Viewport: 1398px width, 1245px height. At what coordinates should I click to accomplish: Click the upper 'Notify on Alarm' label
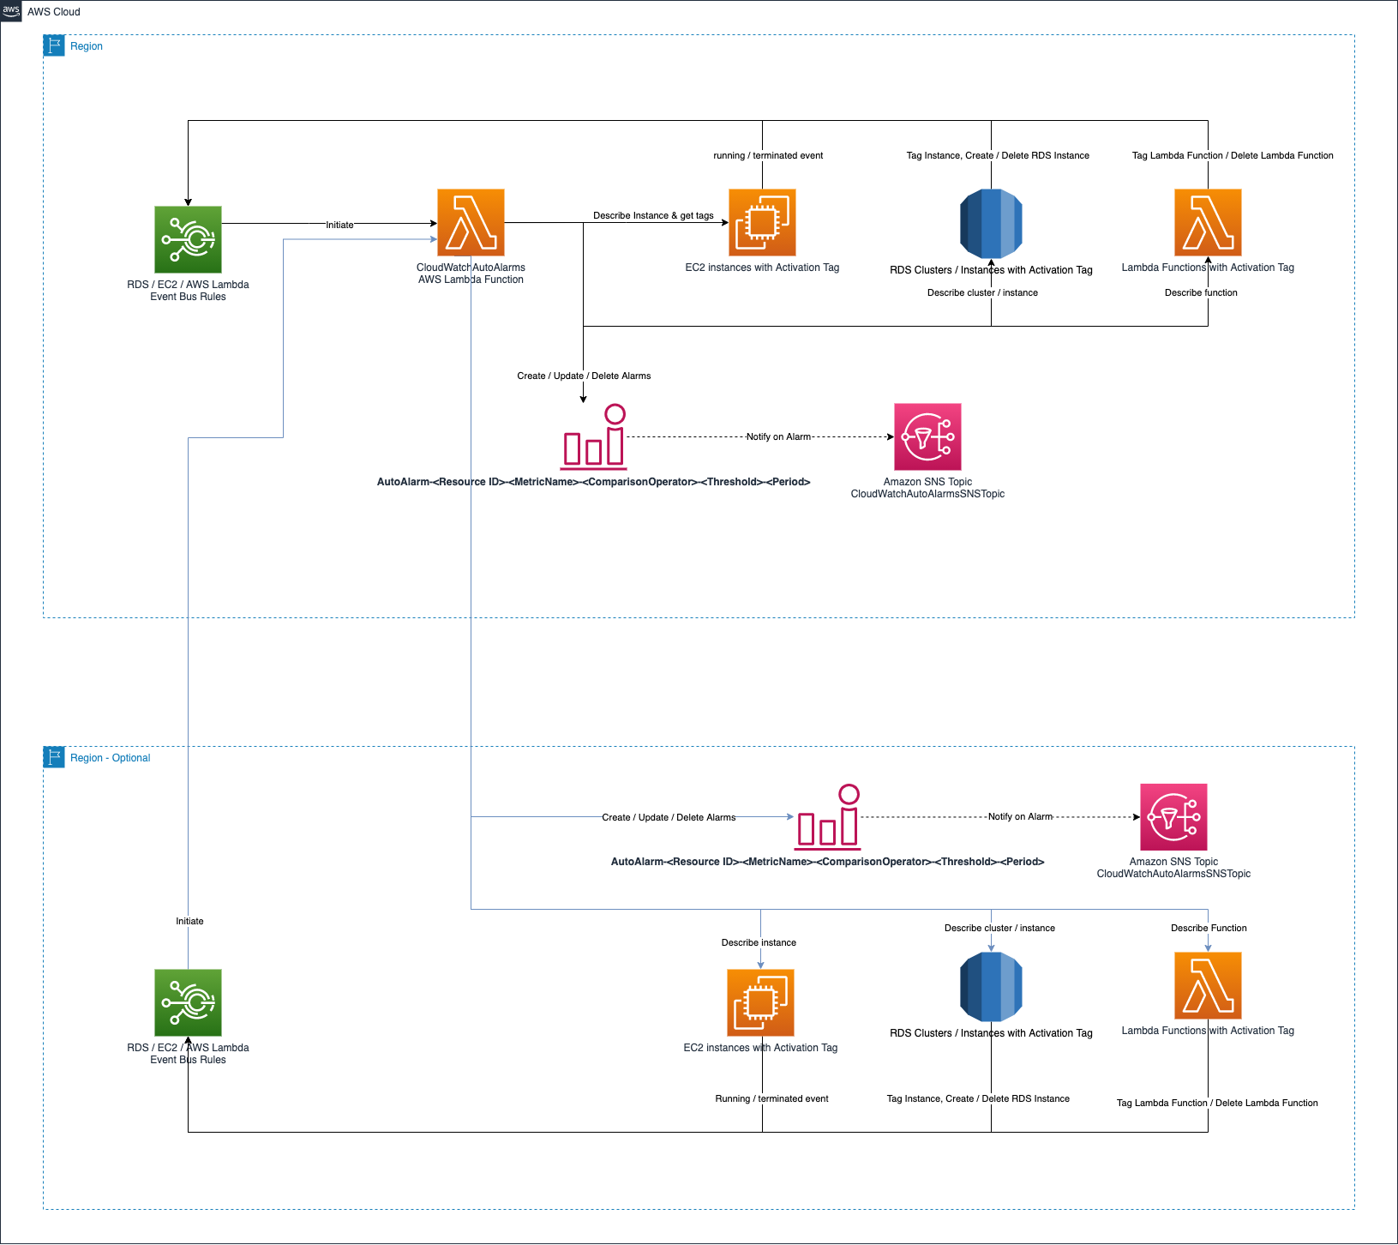(778, 436)
